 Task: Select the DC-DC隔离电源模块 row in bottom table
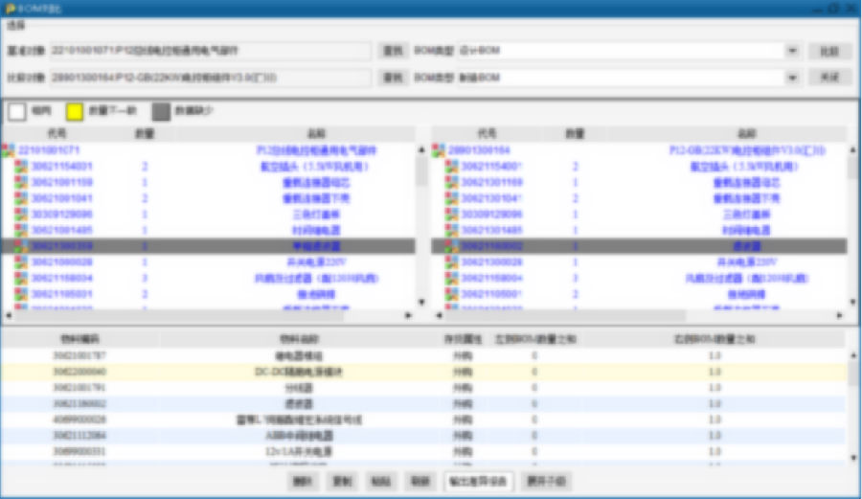(x=423, y=372)
